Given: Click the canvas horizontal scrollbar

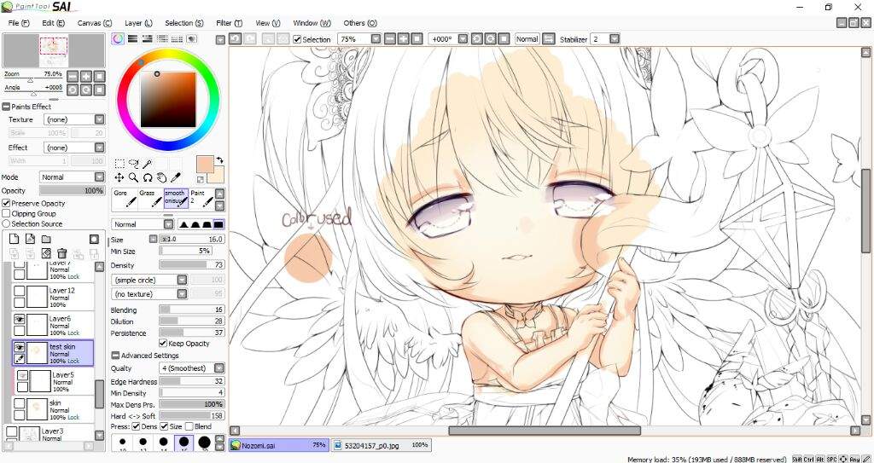Looking at the screenshot, I should [545, 431].
